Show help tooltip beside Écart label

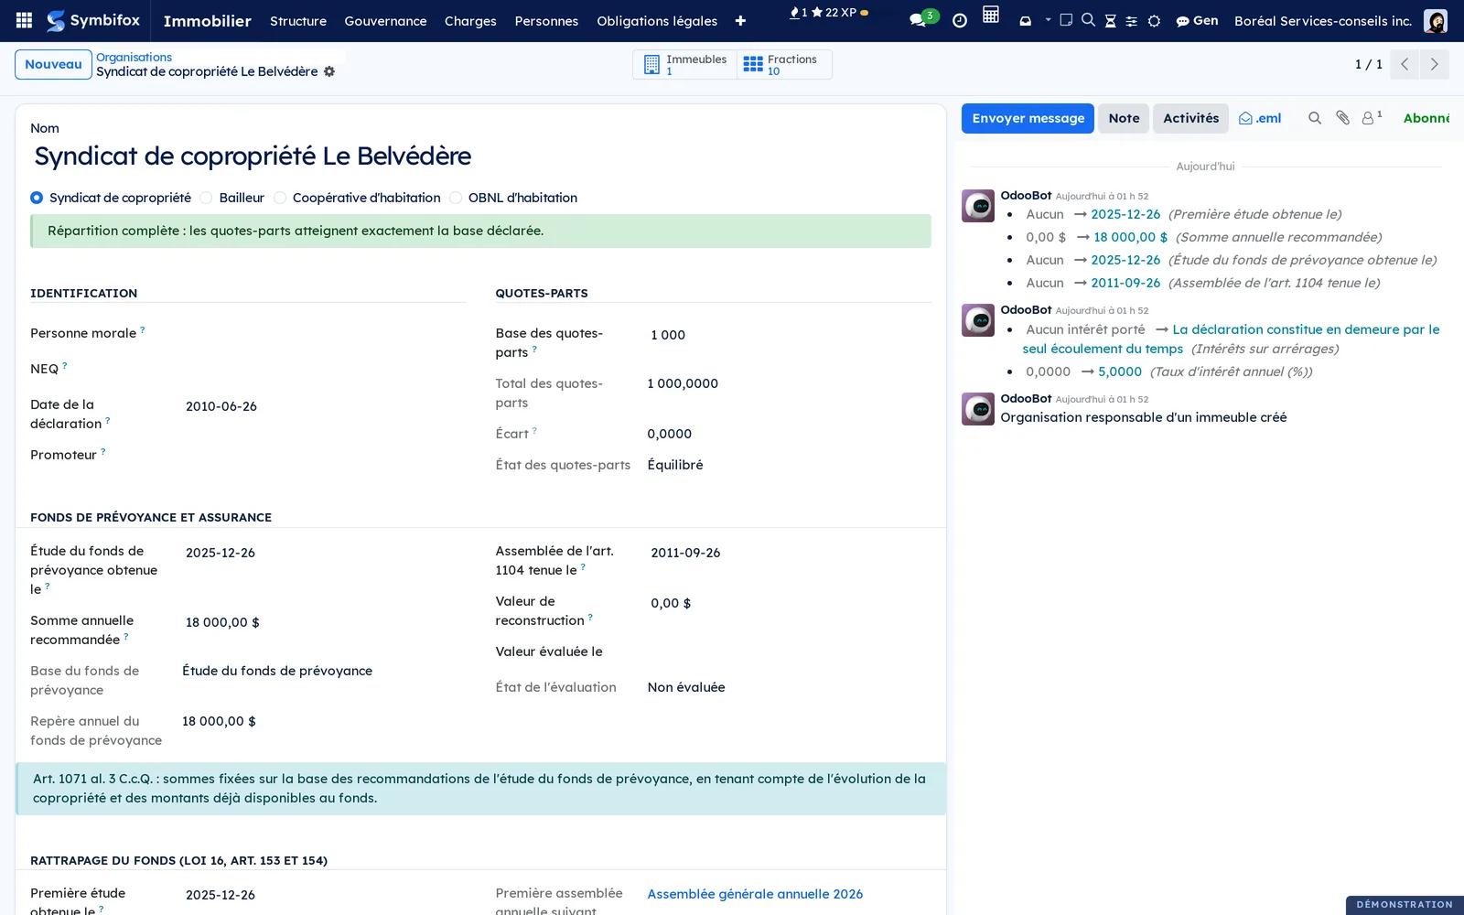click(x=534, y=430)
